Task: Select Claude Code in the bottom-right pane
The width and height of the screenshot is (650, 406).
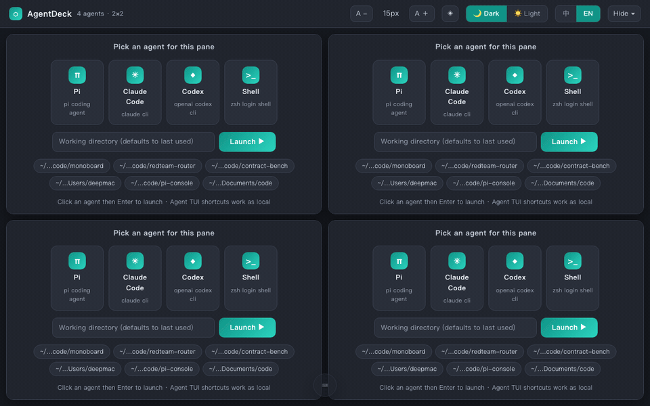Action: click(x=457, y=278)
